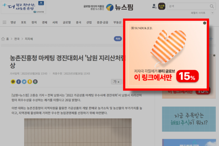This screenshot has width=219, height=146.
Task: Click the Shinhan Bank banner ad
Action: (x=24, y=7)
